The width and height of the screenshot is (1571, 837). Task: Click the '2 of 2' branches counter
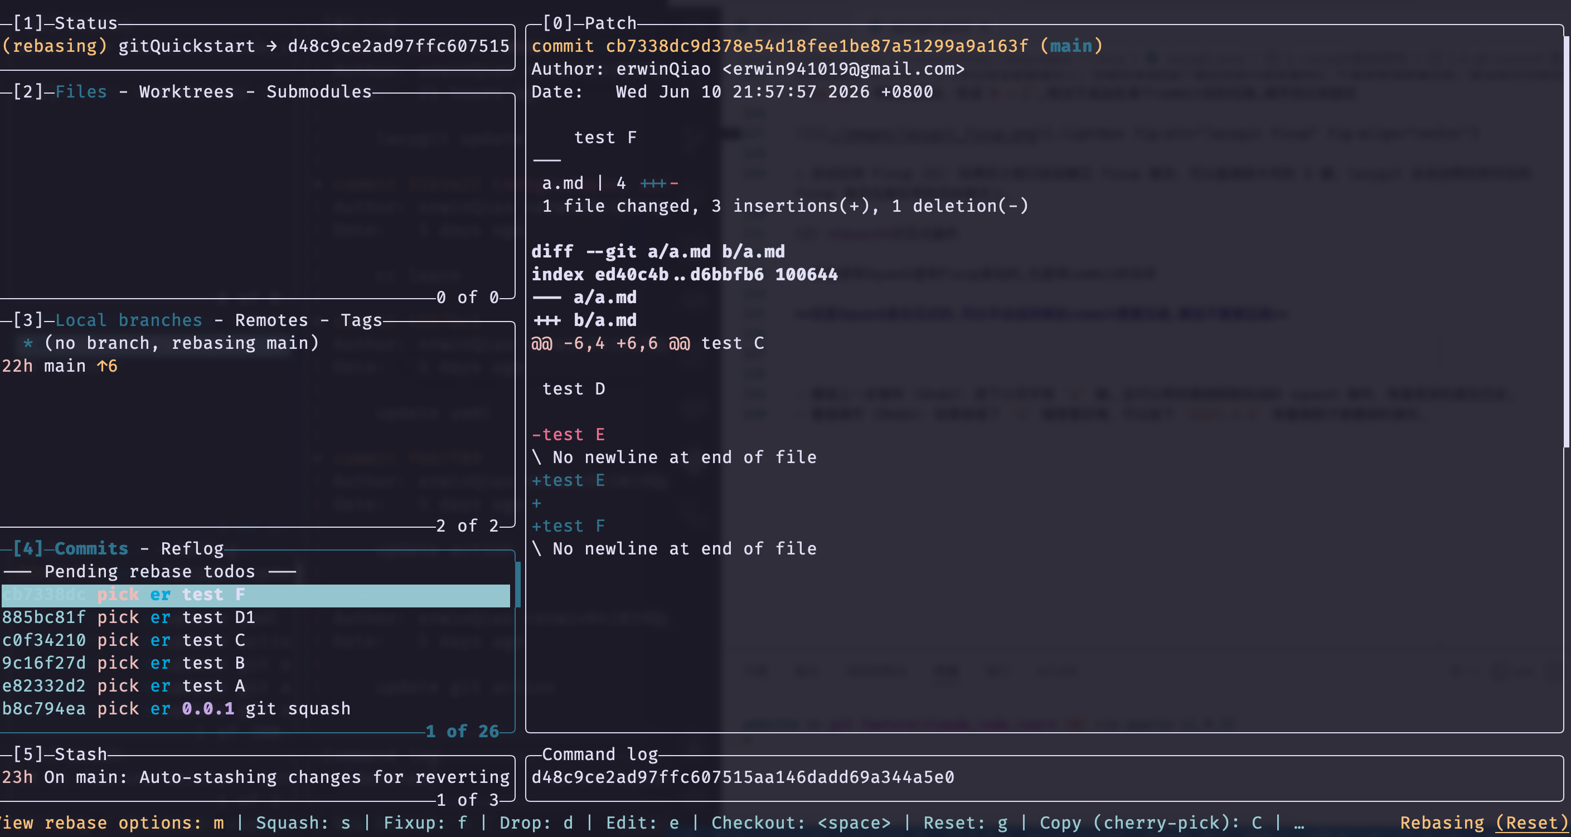[x=468, y=526]
